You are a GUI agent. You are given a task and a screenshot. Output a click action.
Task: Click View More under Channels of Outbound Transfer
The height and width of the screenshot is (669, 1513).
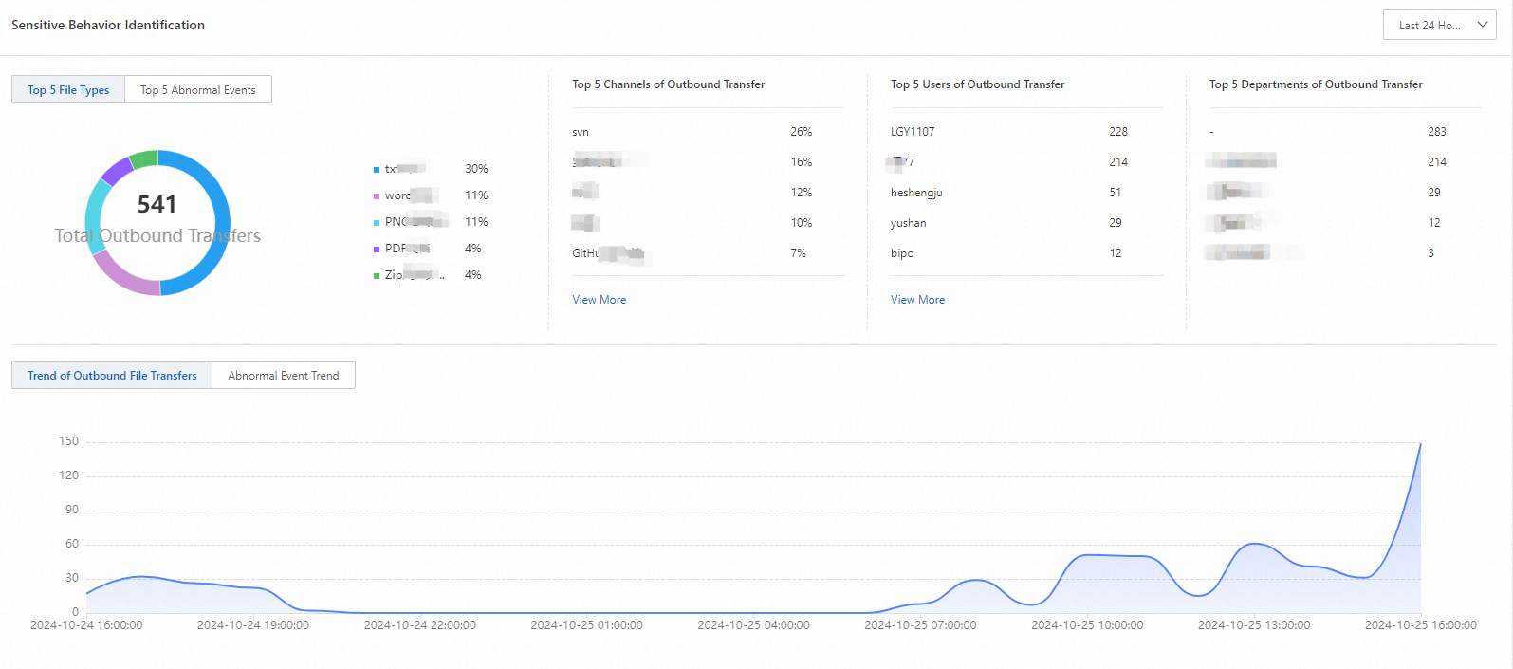coord(600,300)
